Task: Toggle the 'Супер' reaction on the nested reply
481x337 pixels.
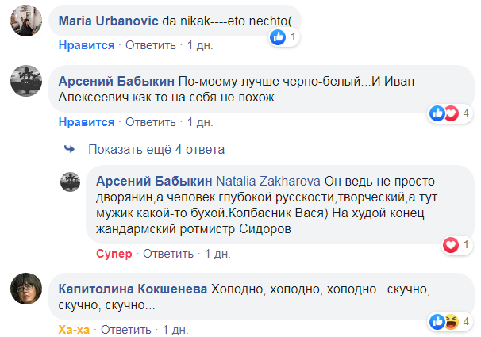Action: click(x=114, y=254)
